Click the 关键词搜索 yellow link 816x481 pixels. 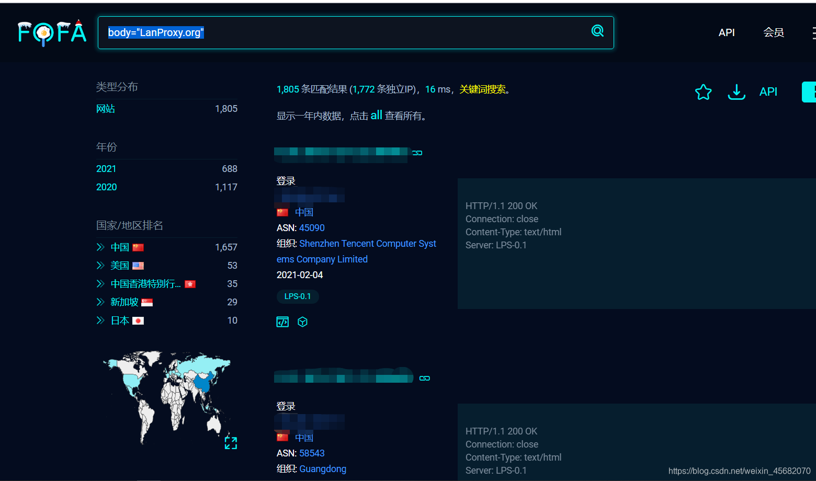click(x=482, y=89)
